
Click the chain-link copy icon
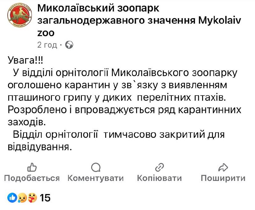pyautogui.click(x=159, y=167)
